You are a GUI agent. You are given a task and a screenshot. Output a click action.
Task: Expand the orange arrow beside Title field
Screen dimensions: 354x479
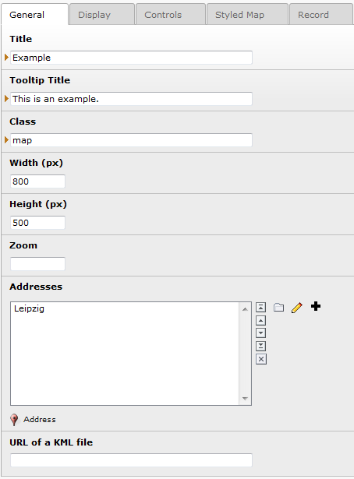[x=6, y=57]
